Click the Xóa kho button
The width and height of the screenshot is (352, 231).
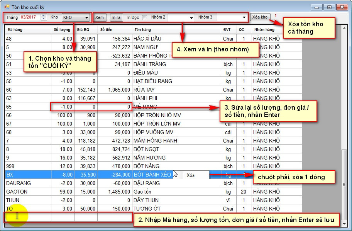pyautogui.click(x=260, y=17)
